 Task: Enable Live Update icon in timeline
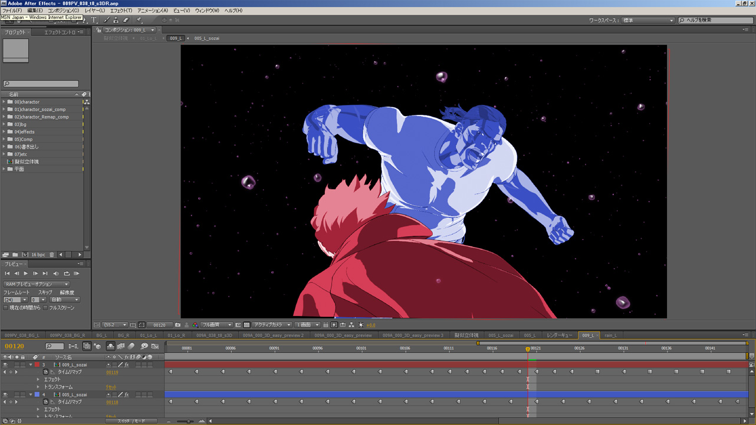click(x=87, y=346)
